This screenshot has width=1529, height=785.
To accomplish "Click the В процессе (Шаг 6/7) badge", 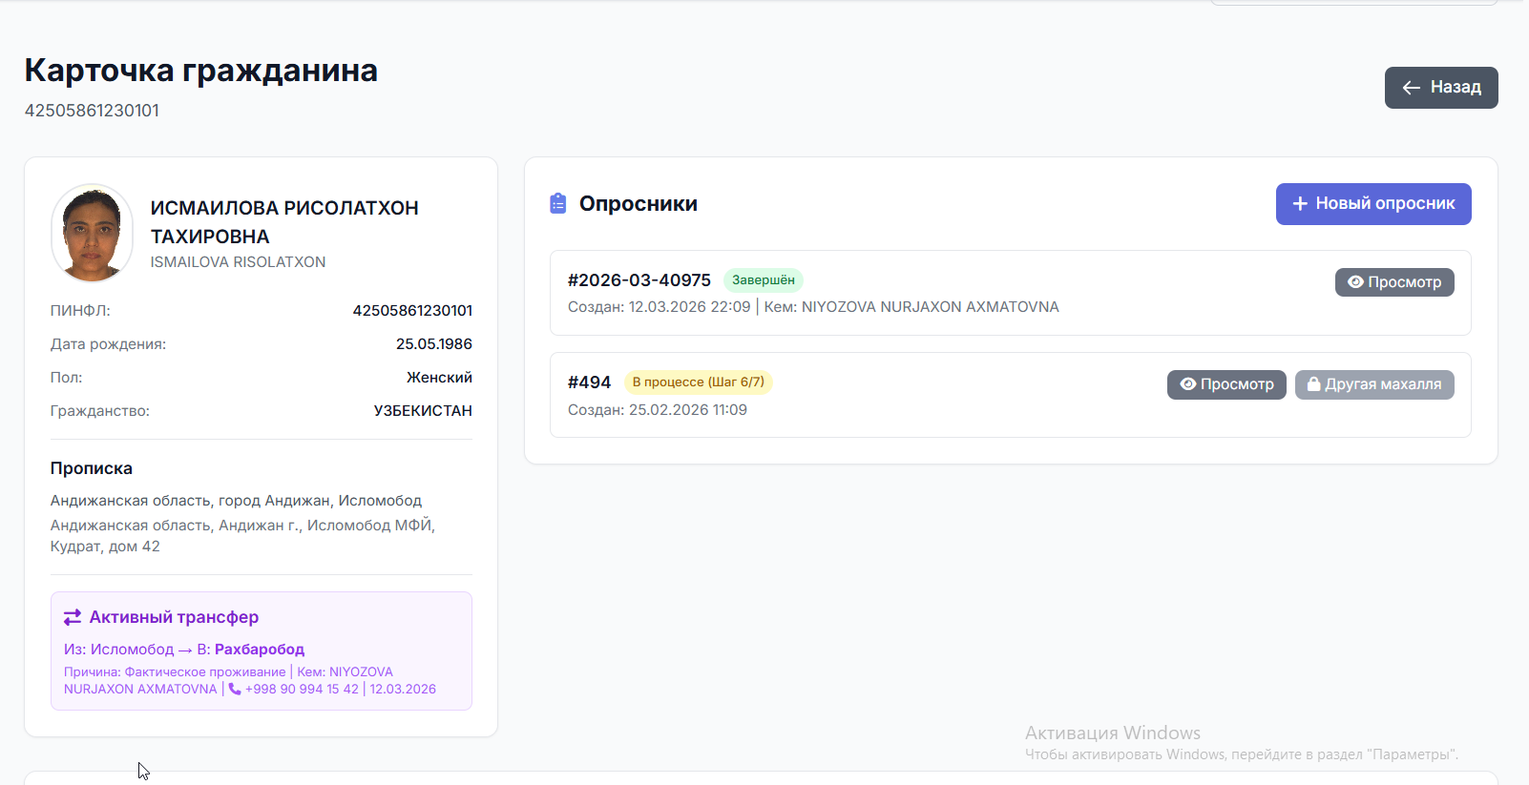I will 698,382.
